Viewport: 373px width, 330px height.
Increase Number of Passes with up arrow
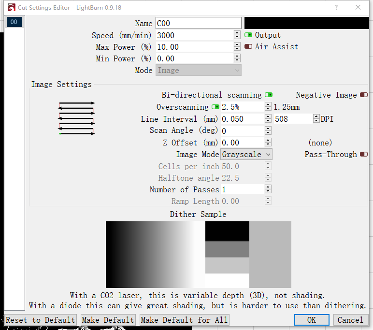pyautogui.click(x=268, y=187)
